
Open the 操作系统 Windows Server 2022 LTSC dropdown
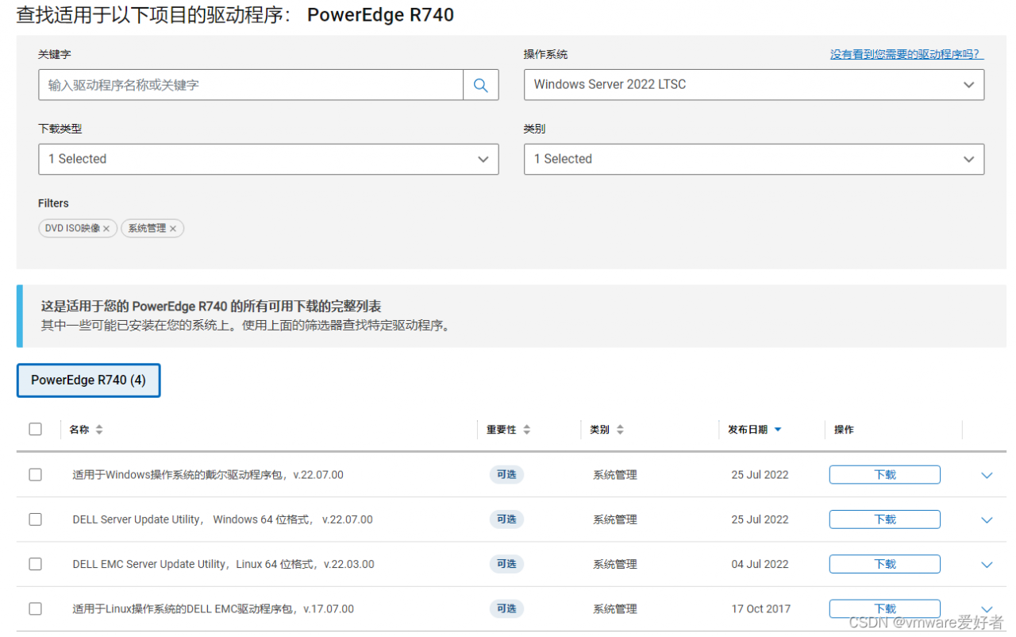coord(754,85)
